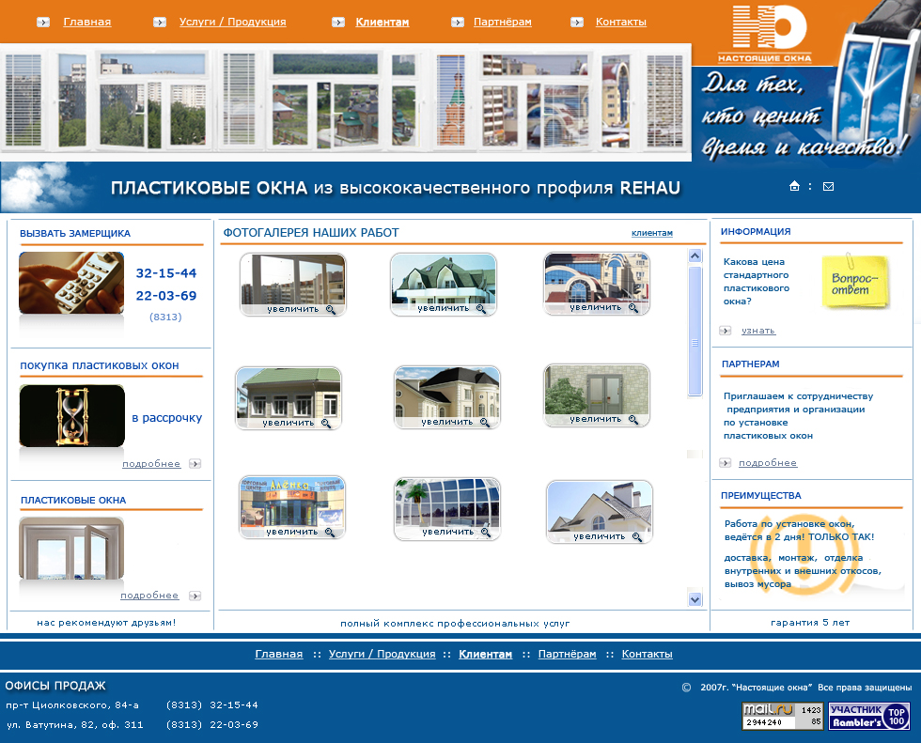
Task: Click Главная in footer navigation
Action: click(x=279, y=654)
